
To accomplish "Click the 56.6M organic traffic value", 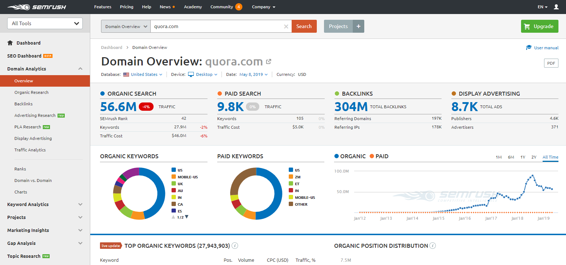I will 118,107.
